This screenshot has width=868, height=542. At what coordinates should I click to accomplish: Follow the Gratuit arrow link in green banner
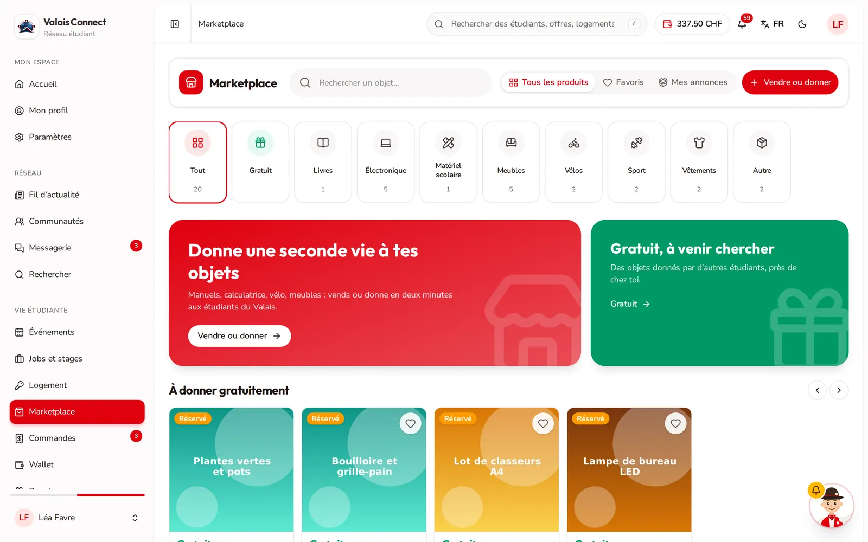(630, 304)
